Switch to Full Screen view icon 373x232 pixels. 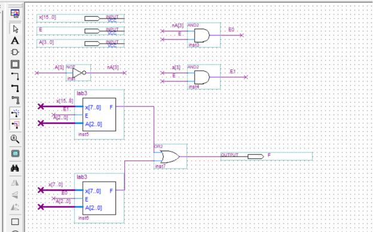click(15, 154)
